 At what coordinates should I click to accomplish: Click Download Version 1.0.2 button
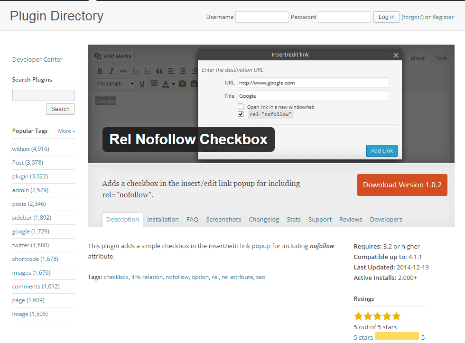coord(402,185)
